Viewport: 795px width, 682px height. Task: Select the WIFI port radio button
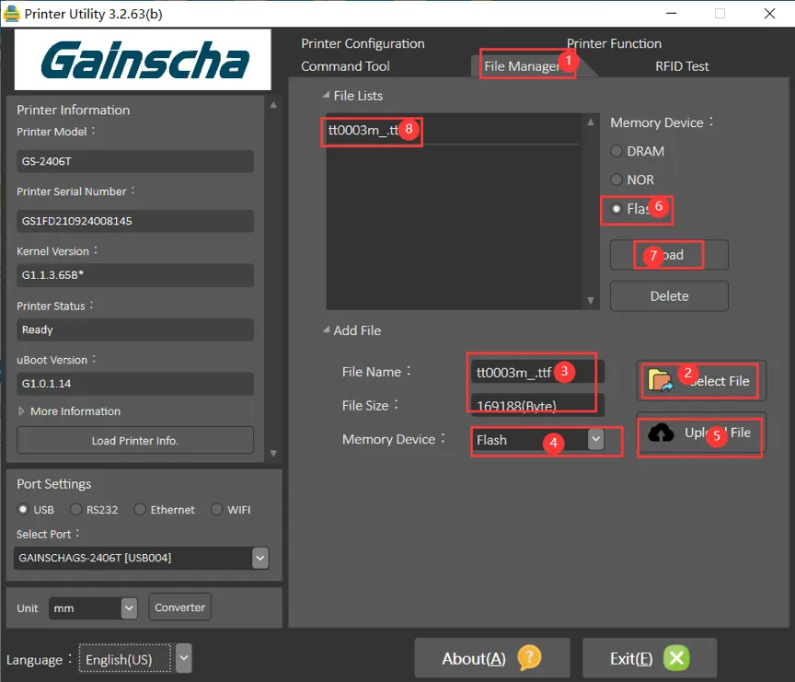pyautogui.click(x=217, y=509)
